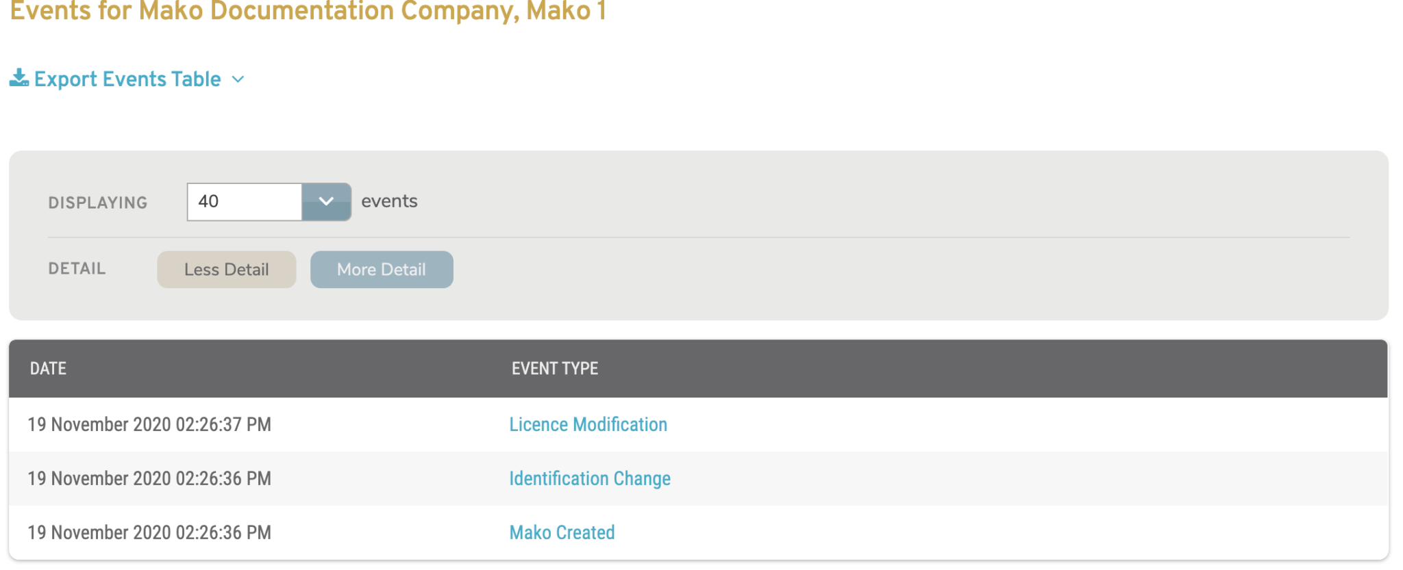Click inside the events count input field
1403x570 pixels.
(x=243, y=201)
